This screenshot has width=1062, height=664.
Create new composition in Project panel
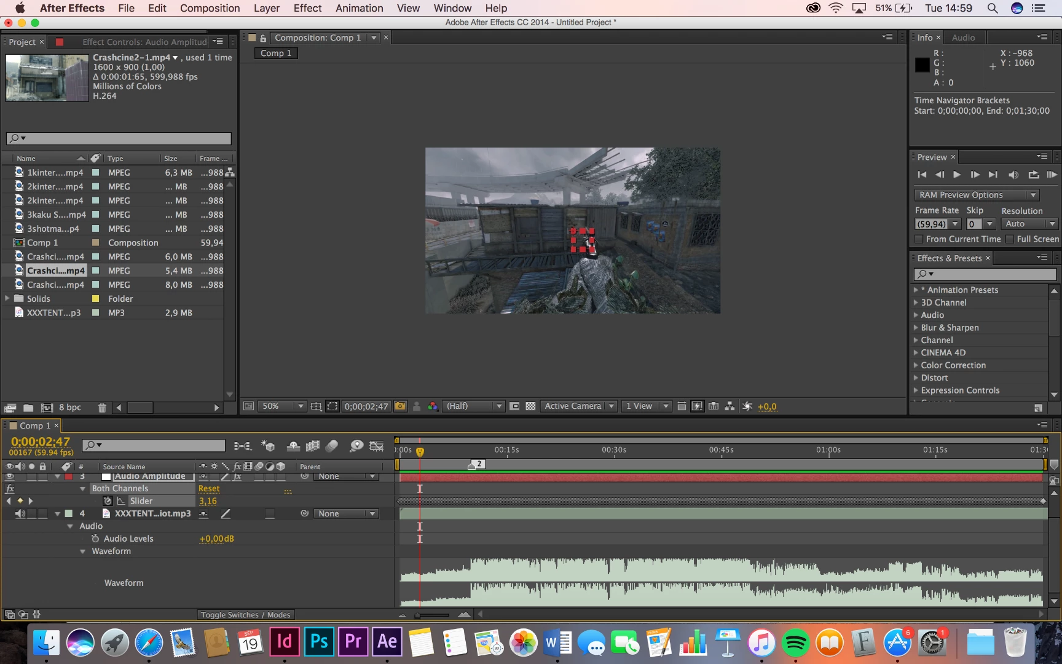point(47,408)
